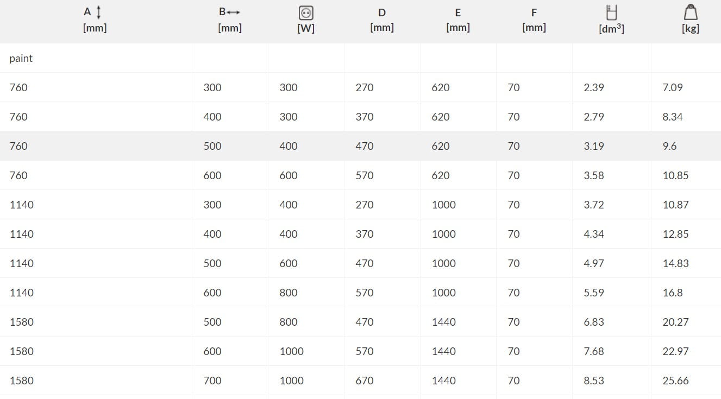Choose the 700 width value in column B
The width and height of the screenshot is (721, 399).
click(x=212, y=381)
